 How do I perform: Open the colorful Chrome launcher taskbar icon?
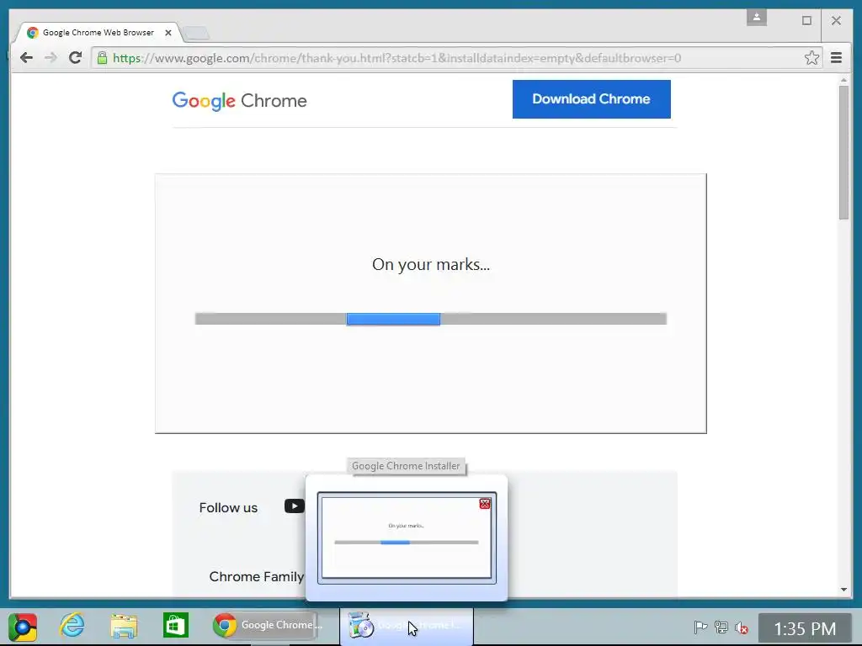[x=23, y=627]
